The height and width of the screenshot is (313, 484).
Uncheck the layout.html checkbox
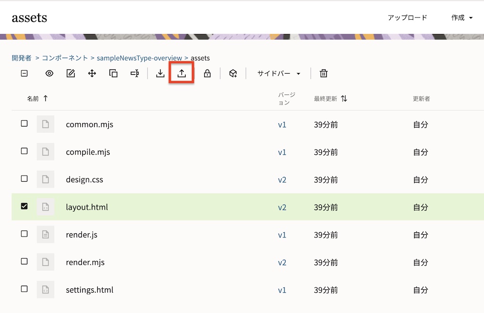click(24, 206)
